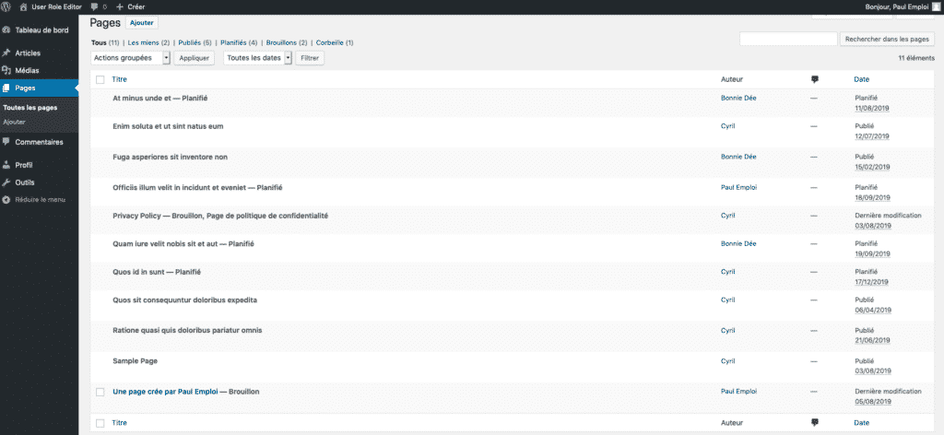
Task: Toggle the select-all checkbox in table footer
Action: pos(100,422)
